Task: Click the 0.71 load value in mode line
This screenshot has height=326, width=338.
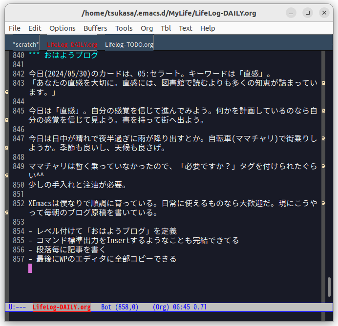Action: point(200,307)
